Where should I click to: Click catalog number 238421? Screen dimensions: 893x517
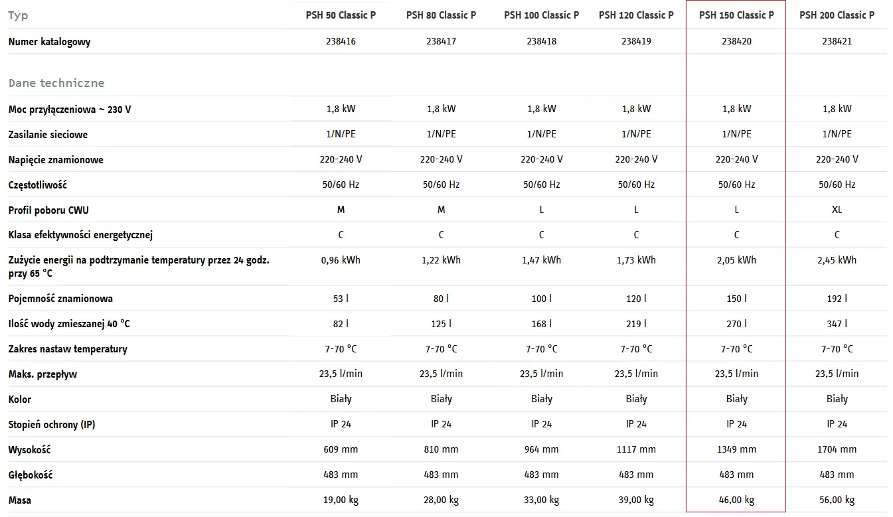[x=837, y=41]
